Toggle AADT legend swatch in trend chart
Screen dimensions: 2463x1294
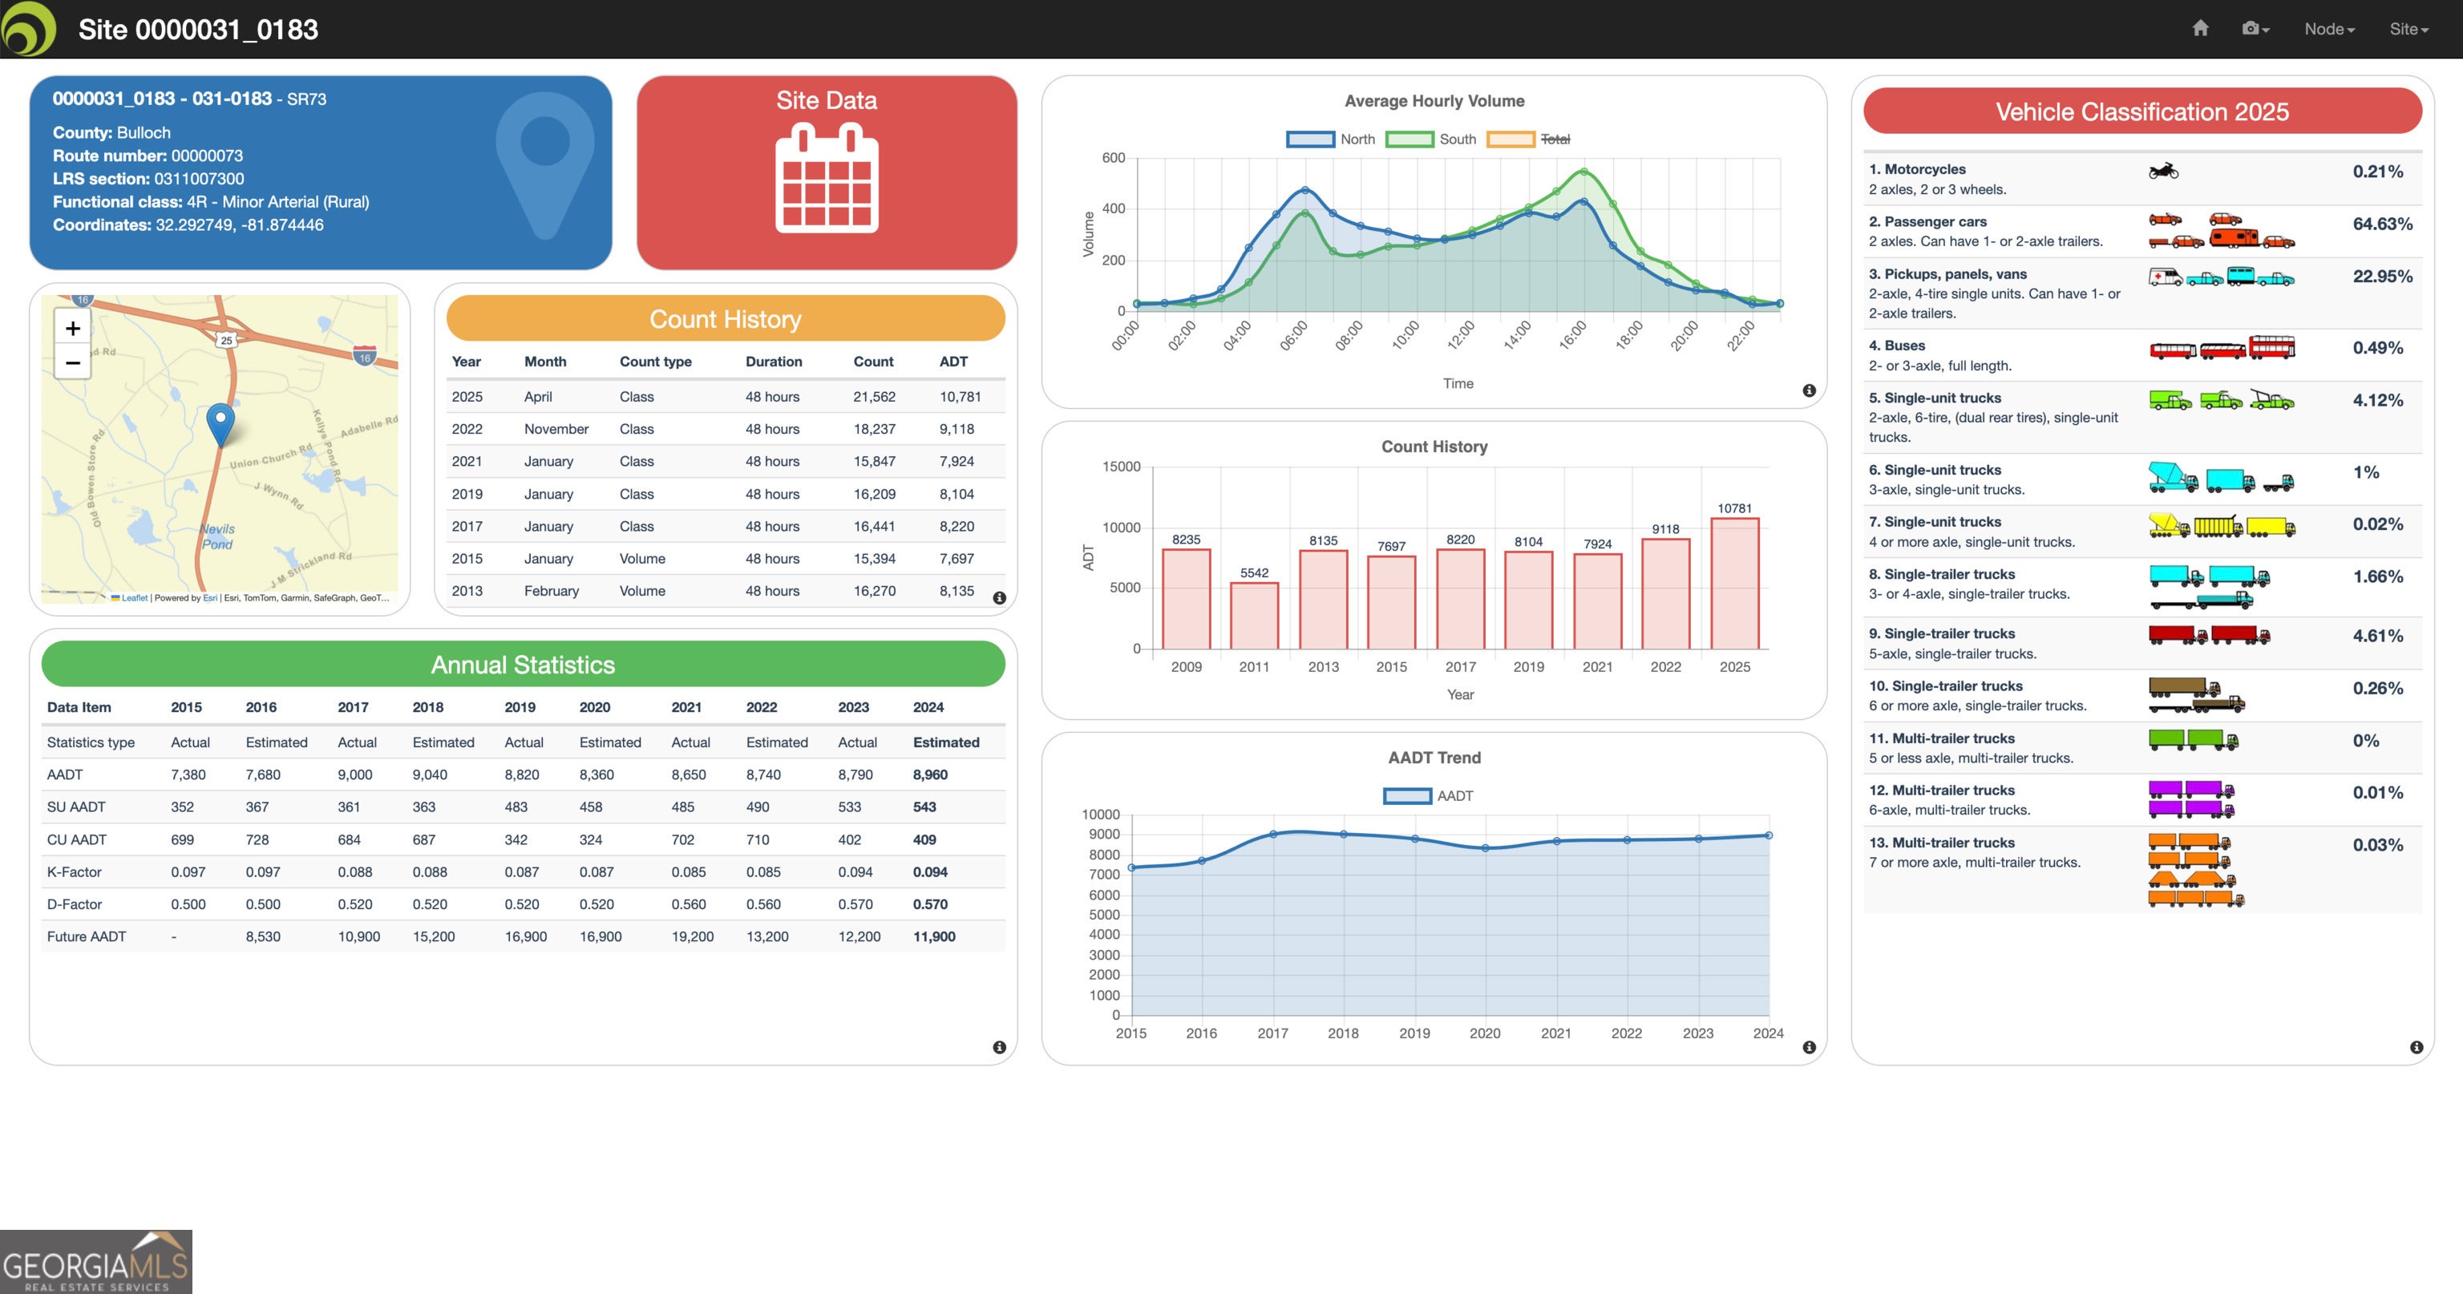tap(1406, 795)
